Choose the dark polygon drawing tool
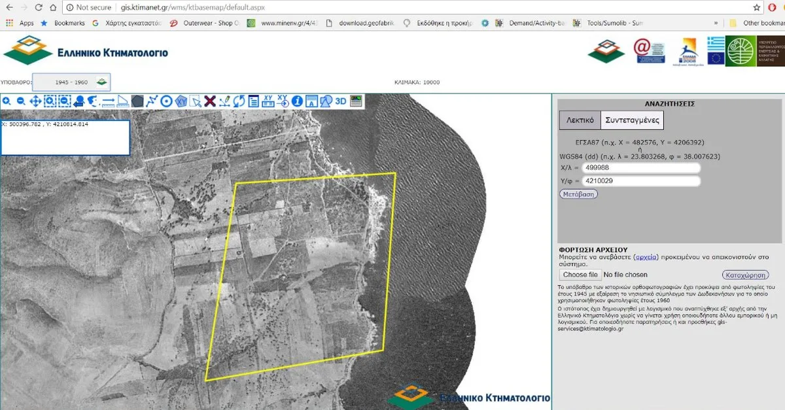The height and width of the screenshot is (410, 785). (x=137, y=101)
